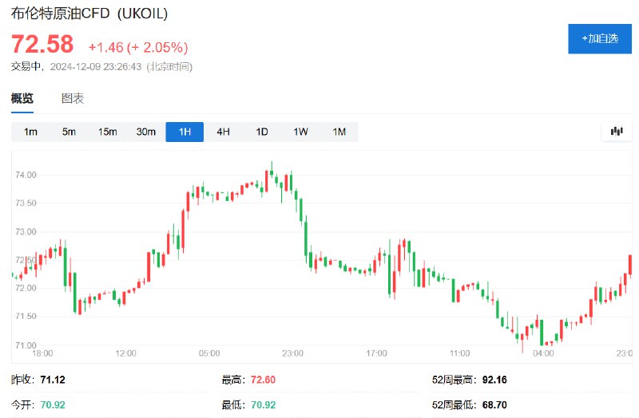The image size is (639, 418).
Task: Click the highest candle above 74.00
Action: point(272,171)
